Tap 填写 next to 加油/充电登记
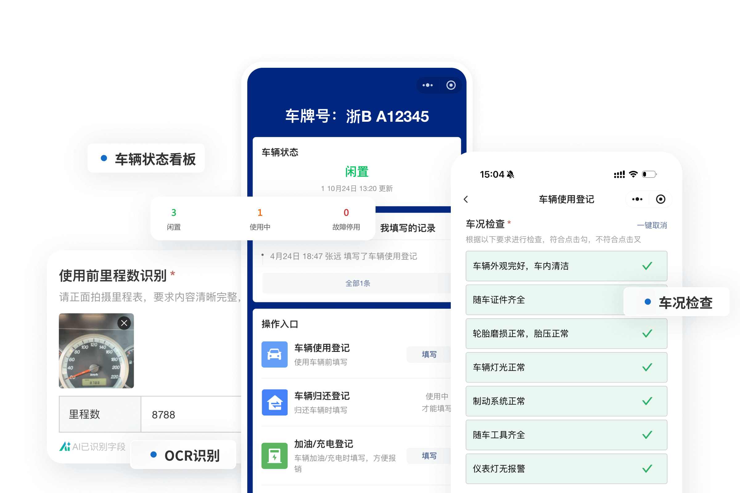This screenshot has width=740, height=493. [x=429, y=456]
